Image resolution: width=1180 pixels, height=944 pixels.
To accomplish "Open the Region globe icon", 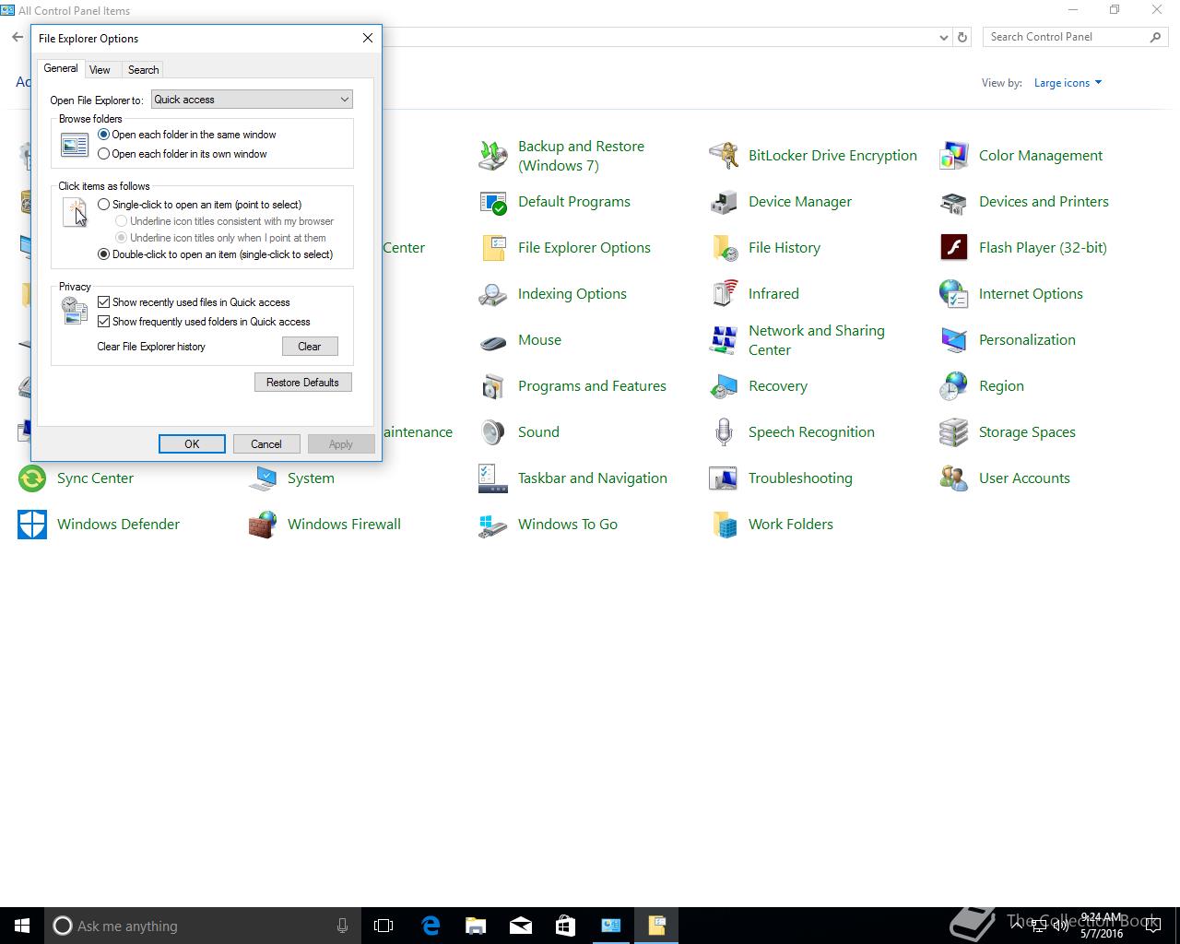I will (x=954, y=386).
